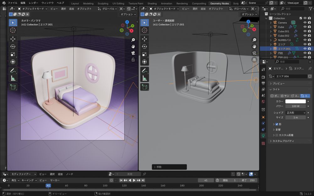Open the Tool properties tab icon

[x=263, y=69]
